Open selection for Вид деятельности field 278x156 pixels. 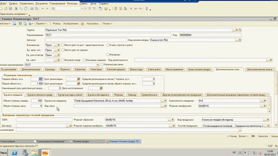click(268, 60)
